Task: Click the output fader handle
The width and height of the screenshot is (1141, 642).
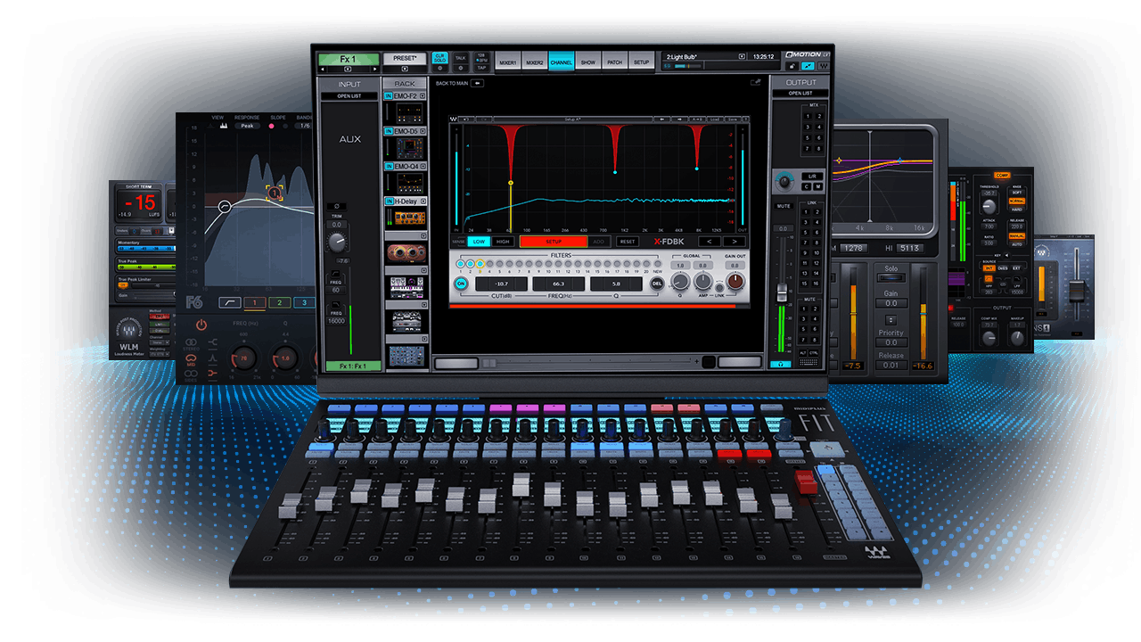Action: (782, 292)
